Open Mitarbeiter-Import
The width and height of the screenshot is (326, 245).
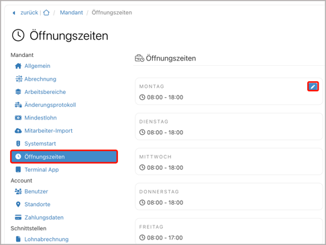click(x=48, y=131)
